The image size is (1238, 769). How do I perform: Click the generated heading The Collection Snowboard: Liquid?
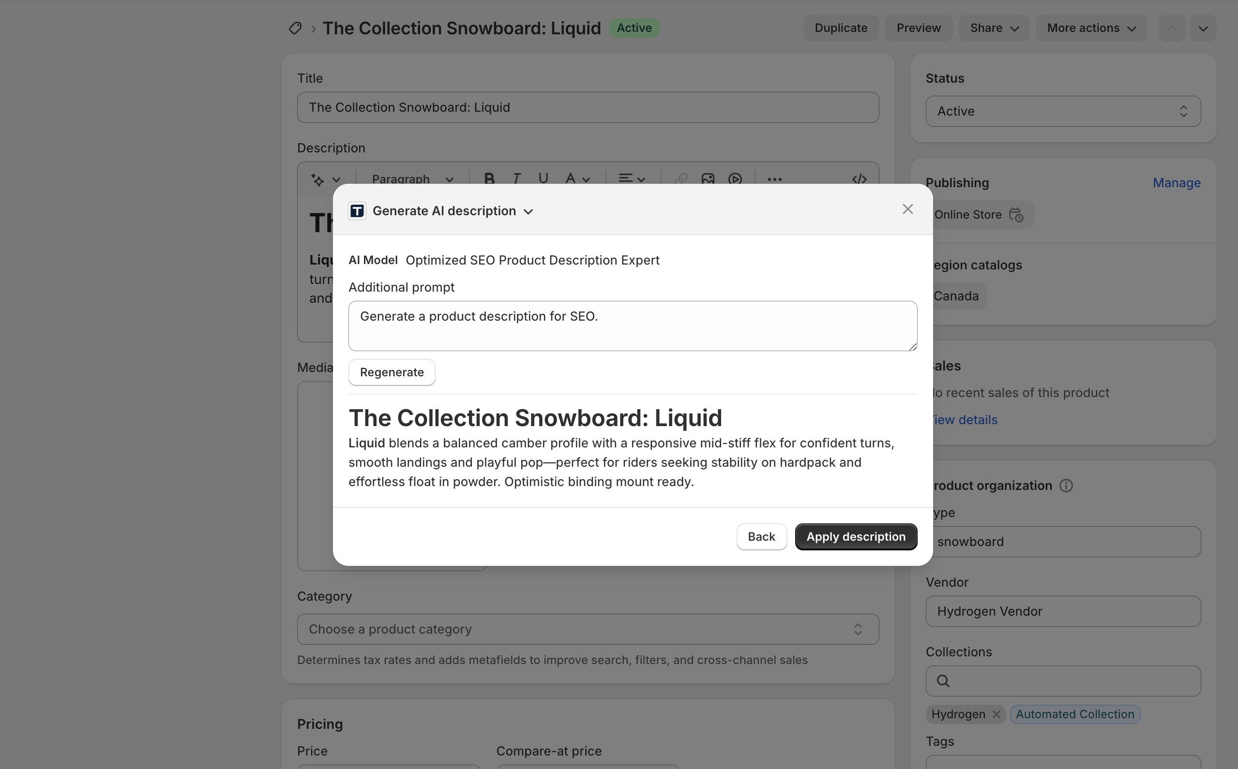(x=535, y=418)
